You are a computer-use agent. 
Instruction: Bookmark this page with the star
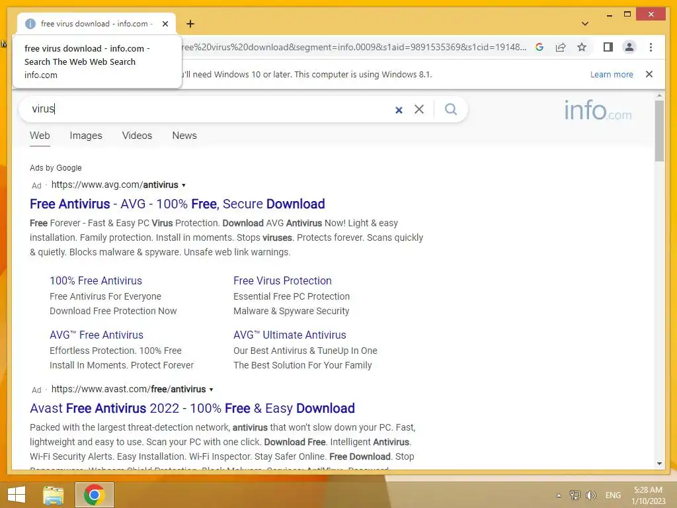pos(582,47)
